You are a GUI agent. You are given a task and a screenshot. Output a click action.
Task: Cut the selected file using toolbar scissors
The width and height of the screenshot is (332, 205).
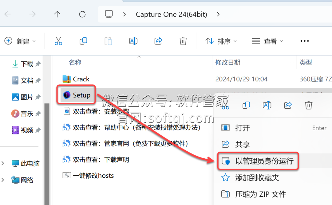click(58, 41)
